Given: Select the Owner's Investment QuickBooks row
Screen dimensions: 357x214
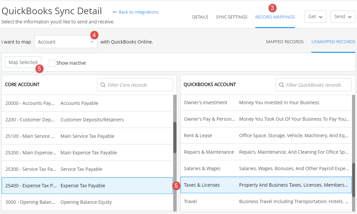Looking at the screenshot, I should [266, 103].
